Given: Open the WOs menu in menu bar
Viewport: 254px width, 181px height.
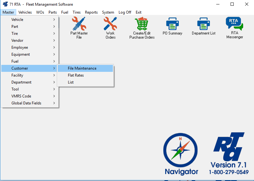Looking at the screenshot, I should pos(40,12).
